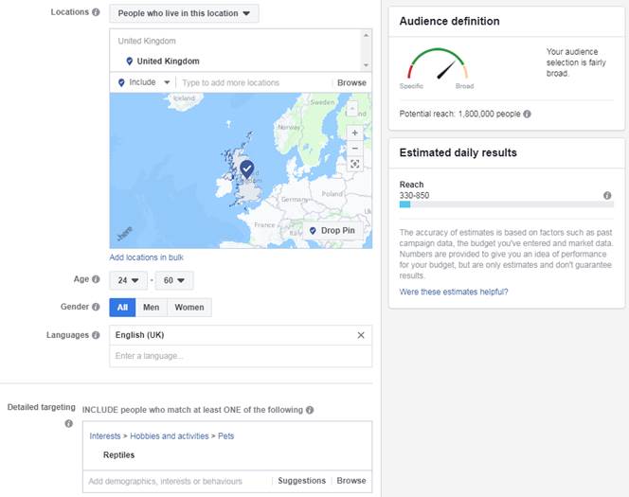Open the Include location dropdown

pos(144,82)
